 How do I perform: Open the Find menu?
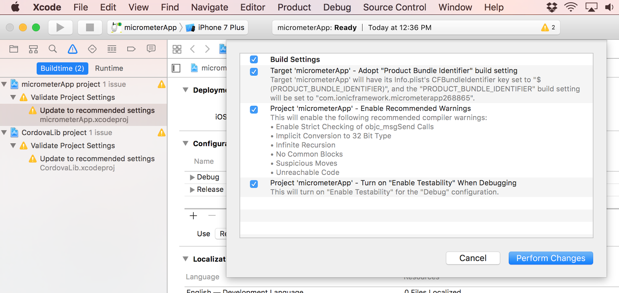[x=170, y=7]
